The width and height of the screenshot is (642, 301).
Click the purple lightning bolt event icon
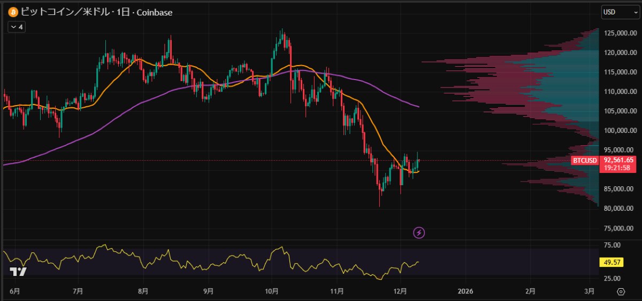pos(419,232)
